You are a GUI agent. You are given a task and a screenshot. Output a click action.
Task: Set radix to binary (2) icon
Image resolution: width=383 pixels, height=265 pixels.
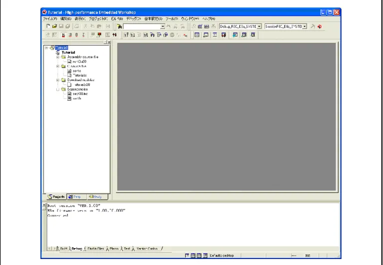pos(83,35)
